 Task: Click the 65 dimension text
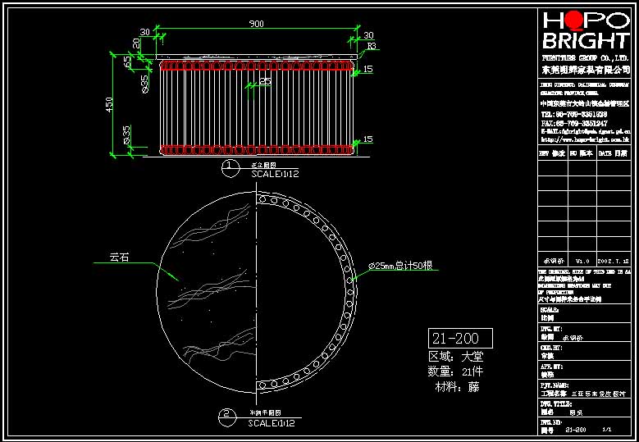click(128, 62)
